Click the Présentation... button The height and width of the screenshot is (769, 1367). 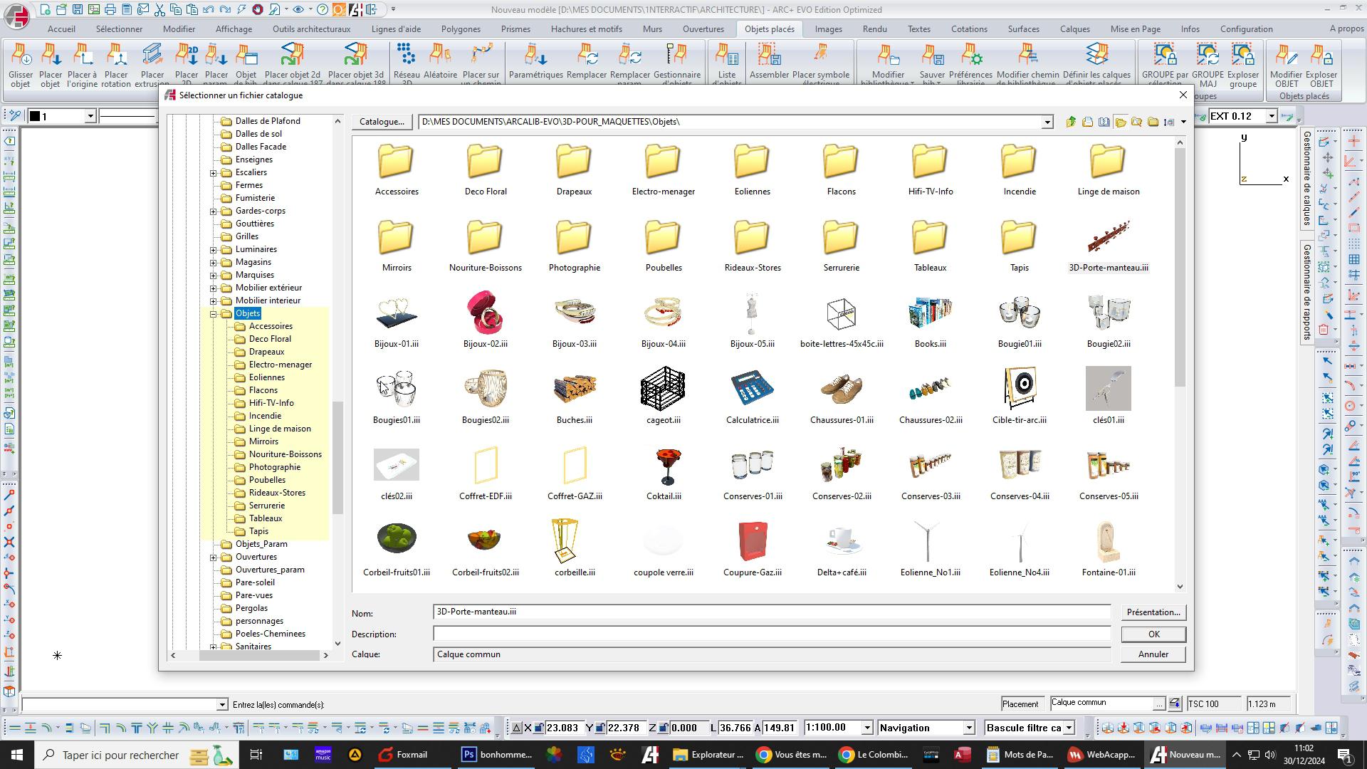pyautogui.click(x=1153, y=612)
